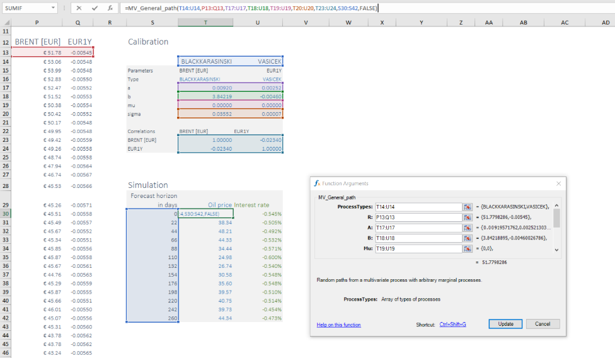The height and width of the screenshot is (358, 615).
Task: Collapse dialog using B range selector icon
Action: [x=467, y=238]
